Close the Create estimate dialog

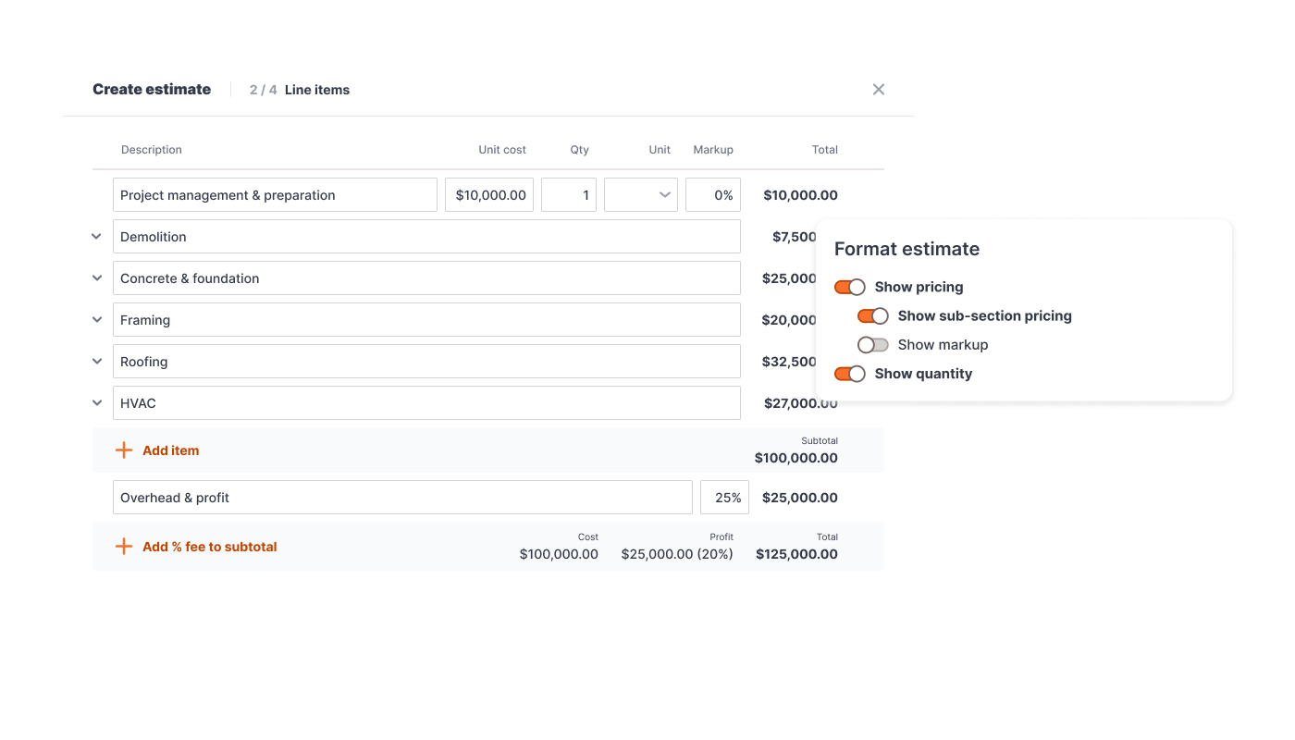pos(879,90)
